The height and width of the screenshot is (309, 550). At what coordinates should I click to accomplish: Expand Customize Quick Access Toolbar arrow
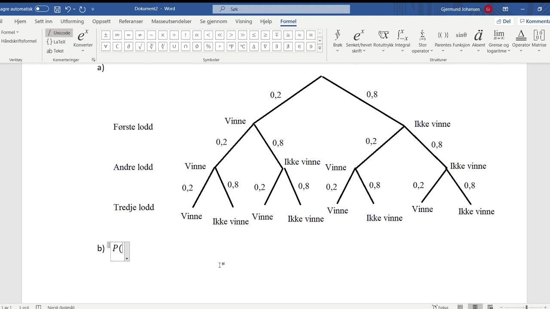pyautogui.click(x=93, y=9)
